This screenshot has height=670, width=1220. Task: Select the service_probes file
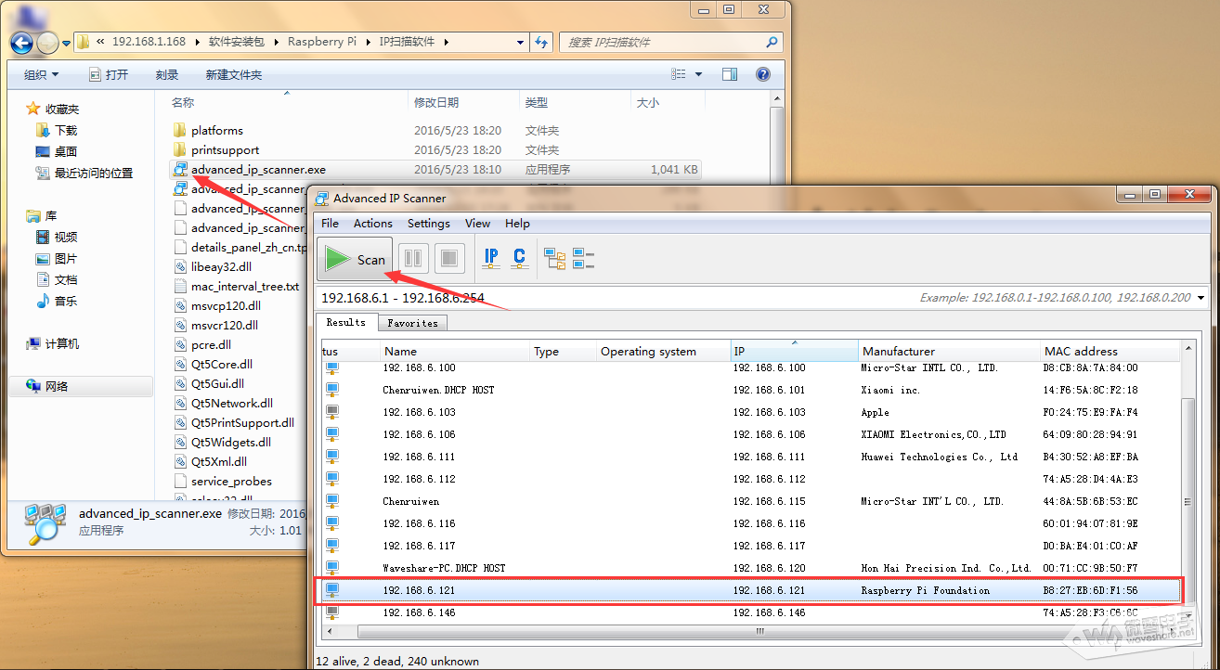(x=231, y=481)
